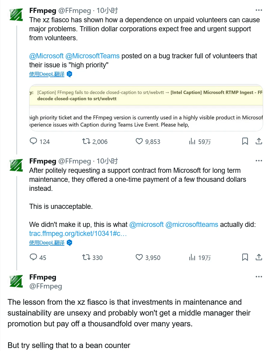View analytics showing 59万 views
The width and height of the screenshot is (270, 351).
coord(192,141)
